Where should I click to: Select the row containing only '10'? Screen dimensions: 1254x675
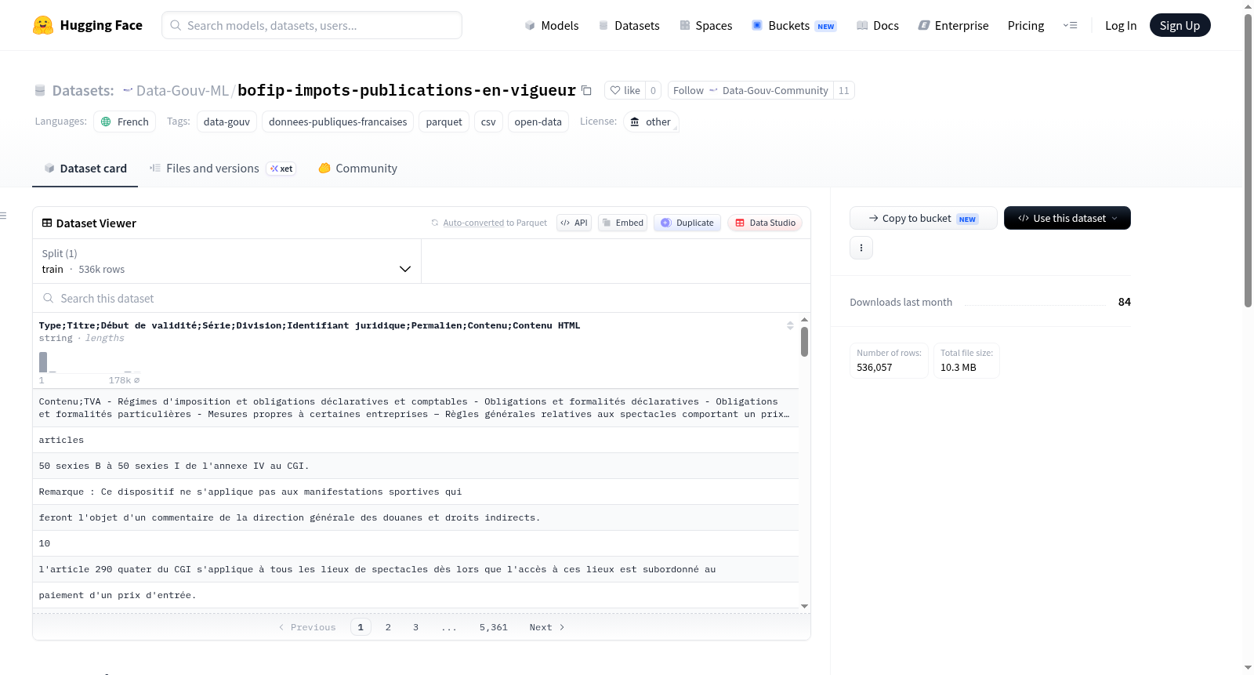415,543
